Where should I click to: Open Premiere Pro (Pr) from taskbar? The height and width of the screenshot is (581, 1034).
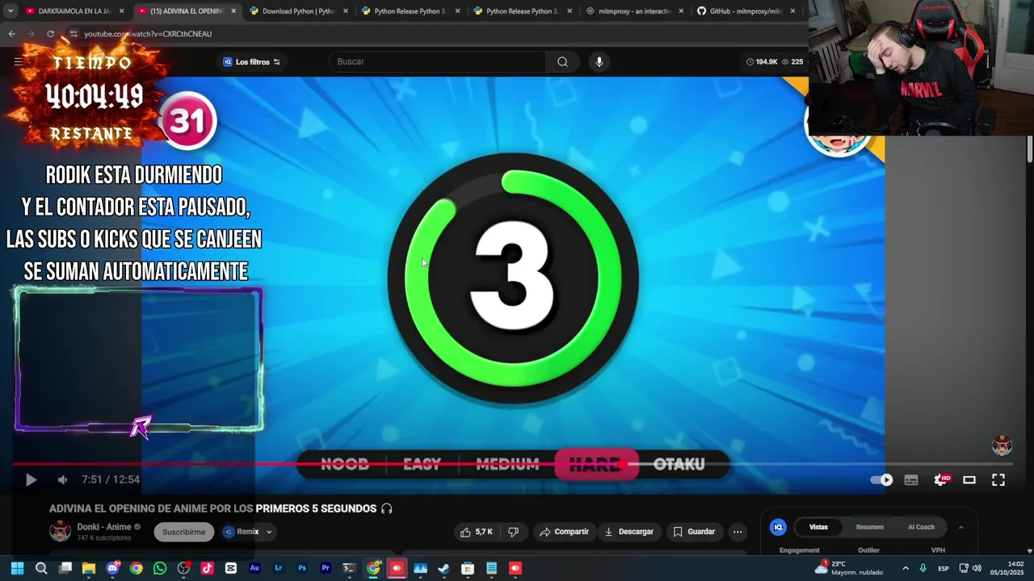326,568
